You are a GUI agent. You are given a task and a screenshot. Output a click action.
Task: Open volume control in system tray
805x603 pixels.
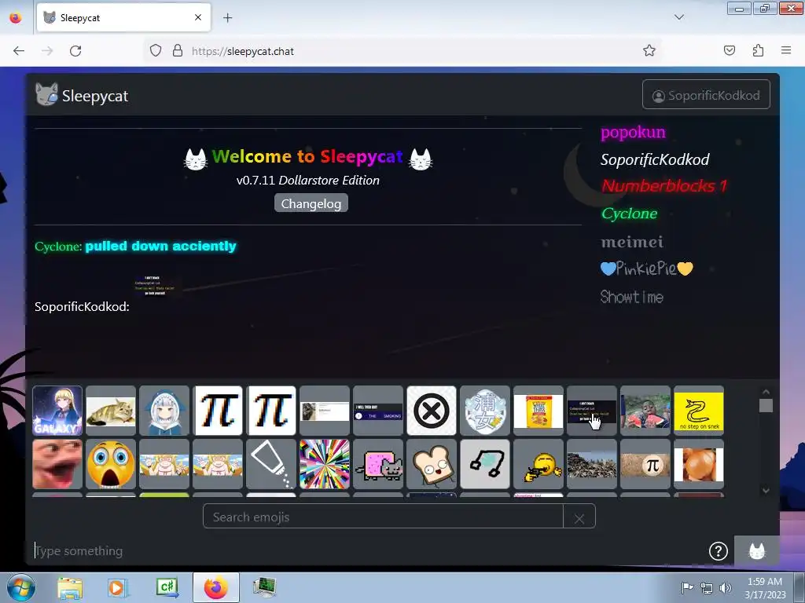[726, 588]
